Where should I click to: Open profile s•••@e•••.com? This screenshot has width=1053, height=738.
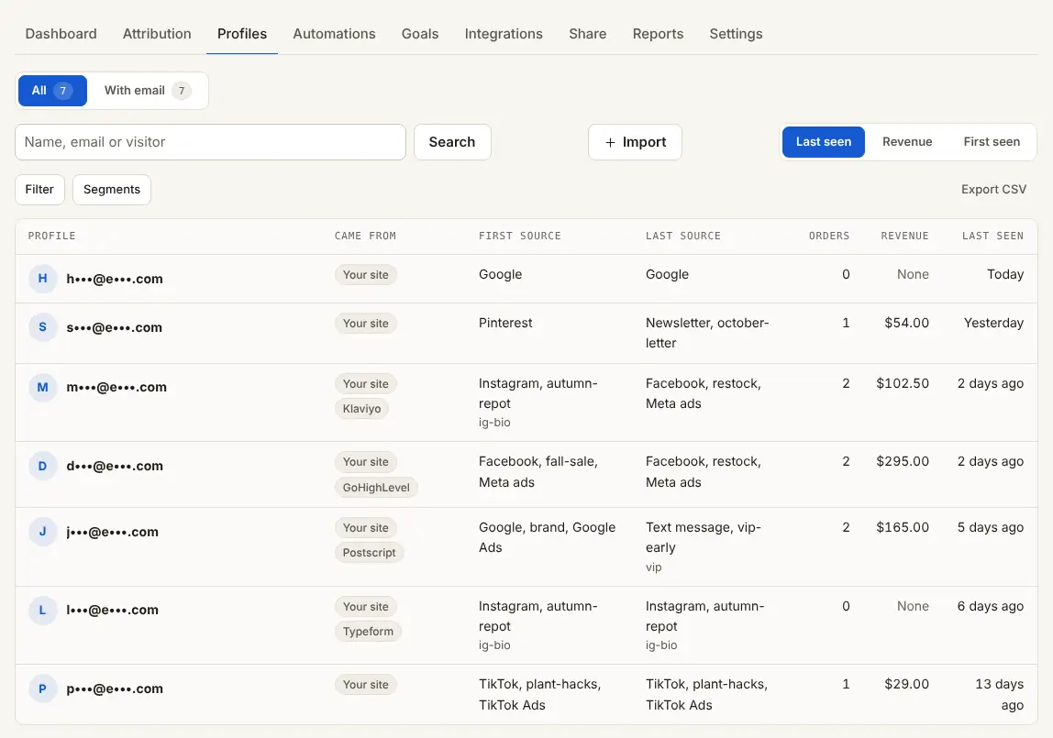pyautogui.click(x=114, y=327)
